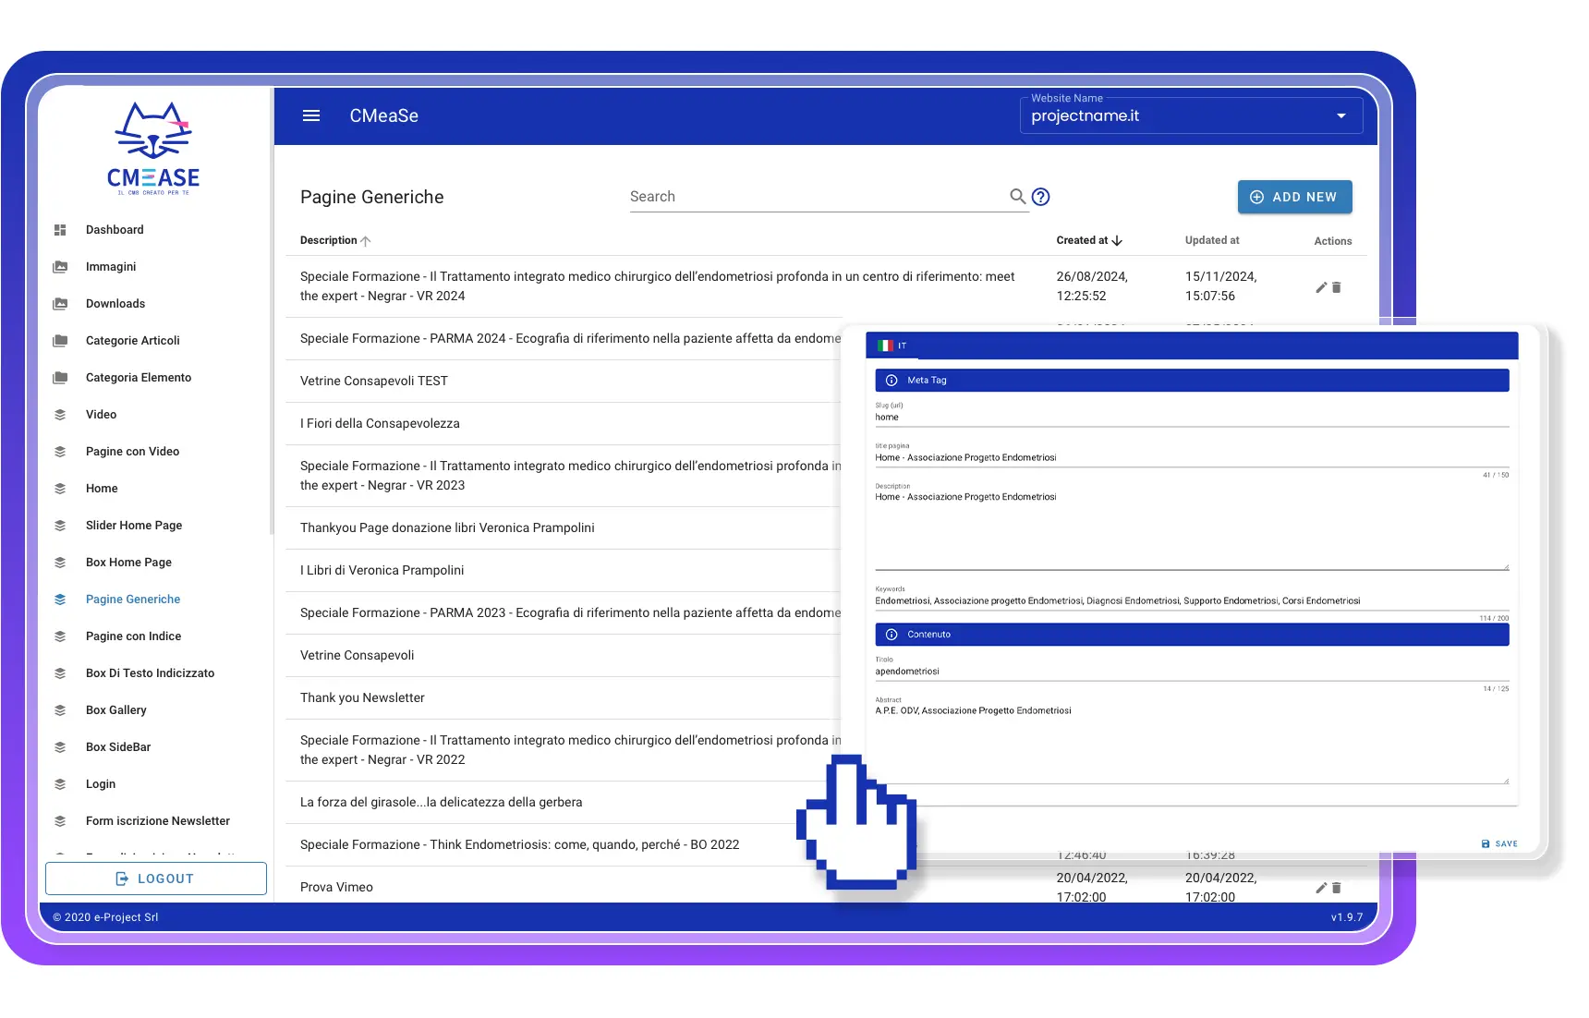Click the Pagine con Indice layers icon
1589x1018 pixels.
click(x=60, y=636)
